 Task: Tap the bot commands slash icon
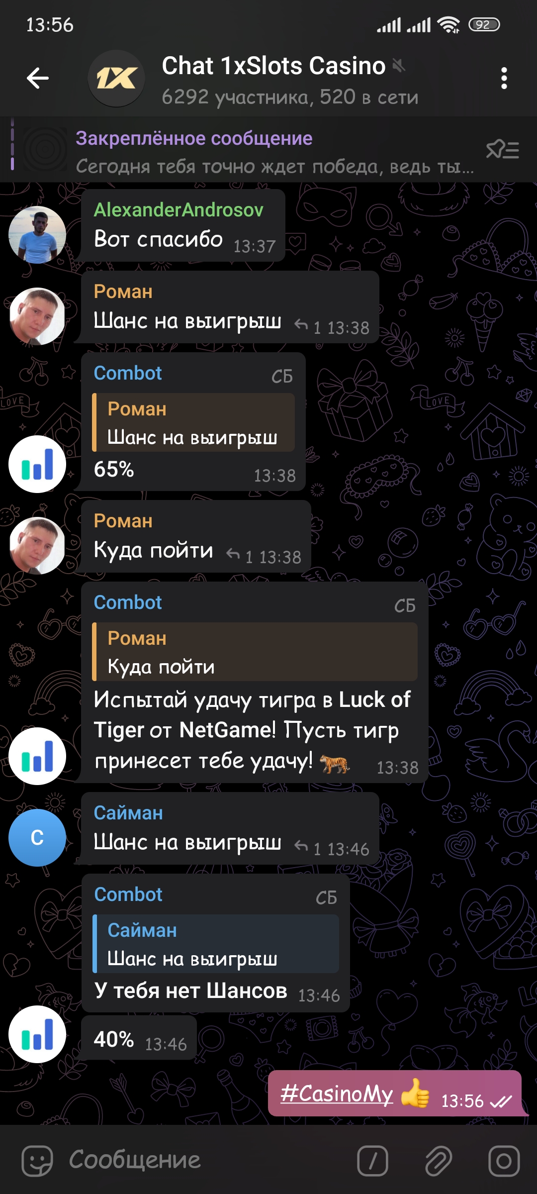click(x=372, y=1161)
